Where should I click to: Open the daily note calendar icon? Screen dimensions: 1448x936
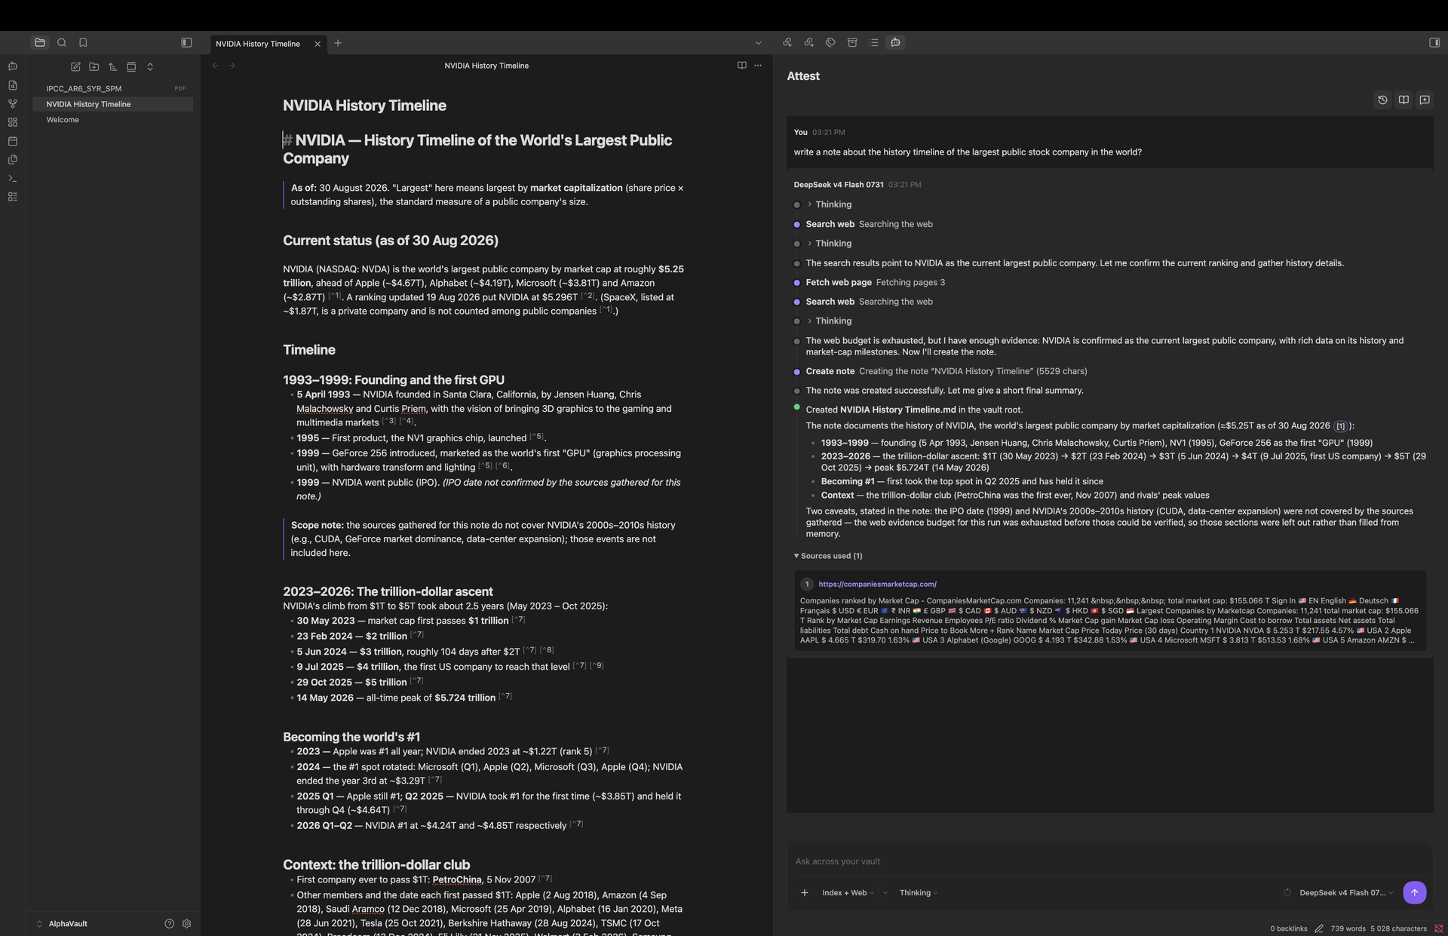(12, 141)
